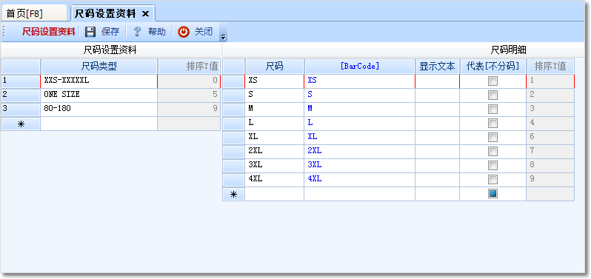Toggle 不分码 checkbox for 4XL row
This screenshot has height=279, width=591.
tap(492, 179)
